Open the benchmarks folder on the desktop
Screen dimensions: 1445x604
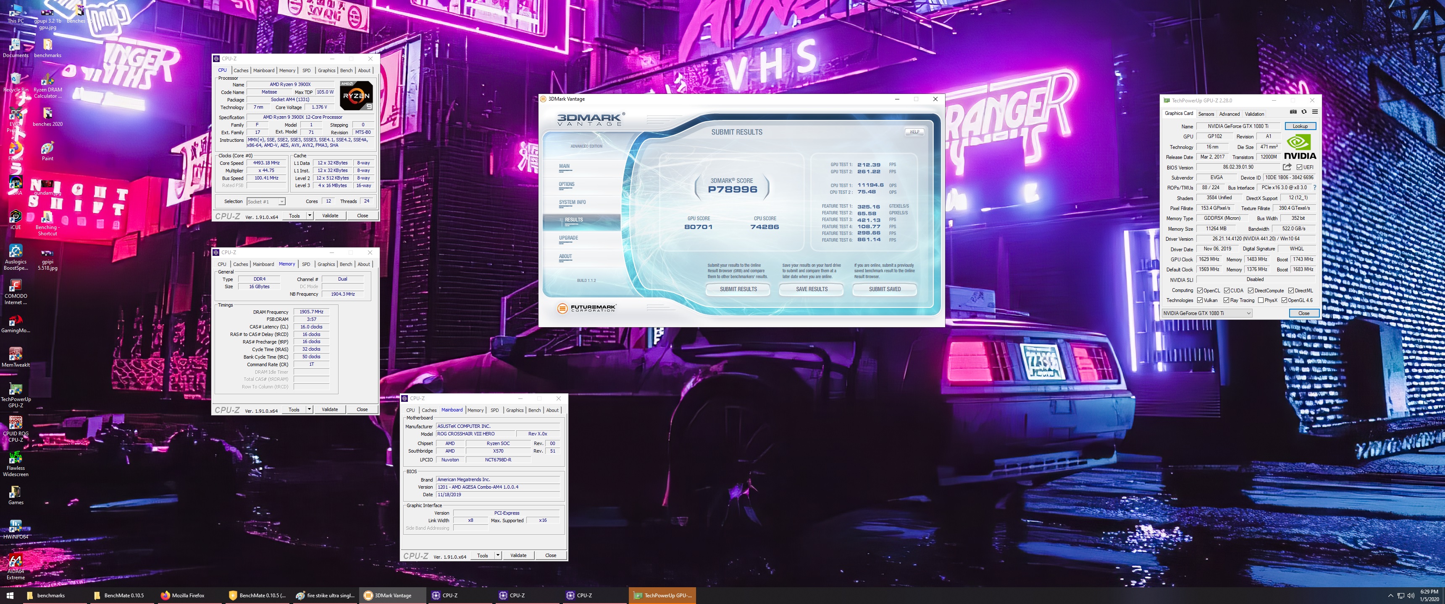coord(48,48)
